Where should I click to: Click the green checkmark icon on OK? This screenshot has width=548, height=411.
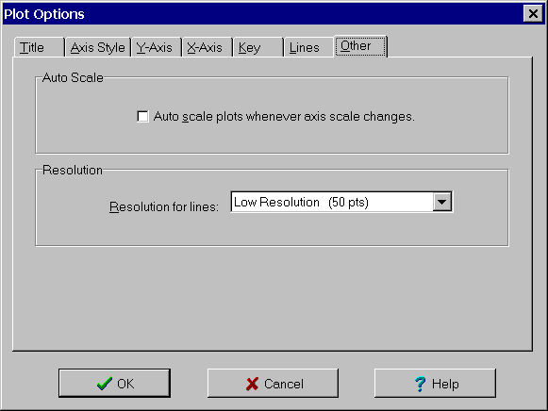point(105,384)
